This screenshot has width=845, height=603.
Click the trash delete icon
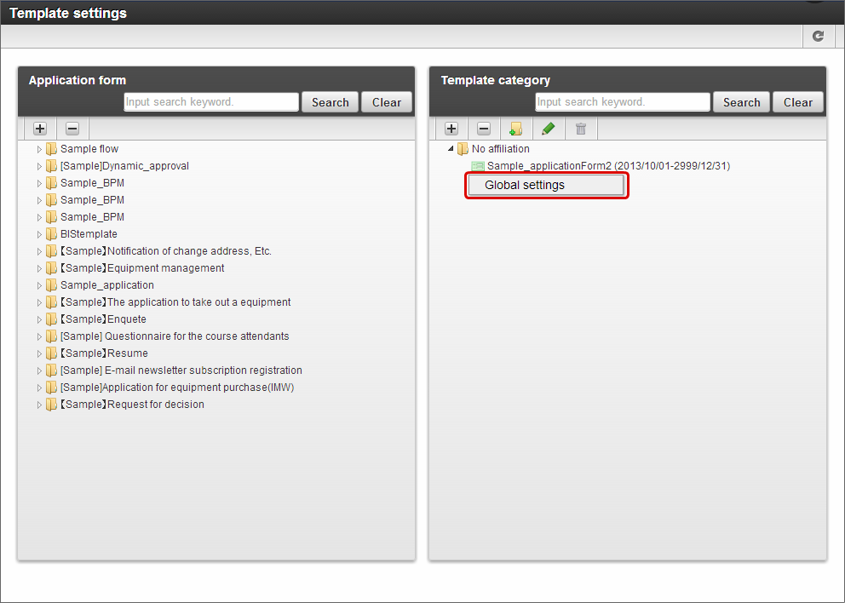point(580,129)
